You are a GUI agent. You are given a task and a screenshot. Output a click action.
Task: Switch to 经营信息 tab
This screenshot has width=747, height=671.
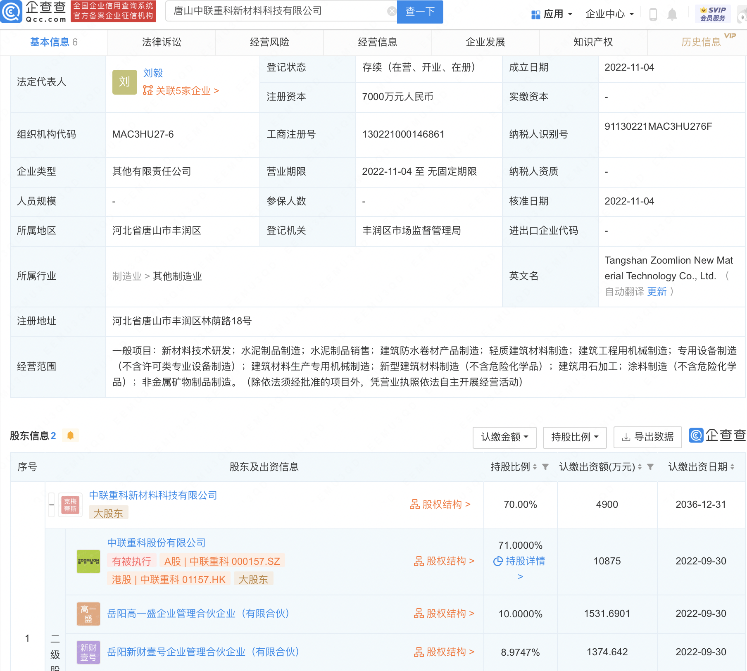pyautogui.click(x=377, y=42)
